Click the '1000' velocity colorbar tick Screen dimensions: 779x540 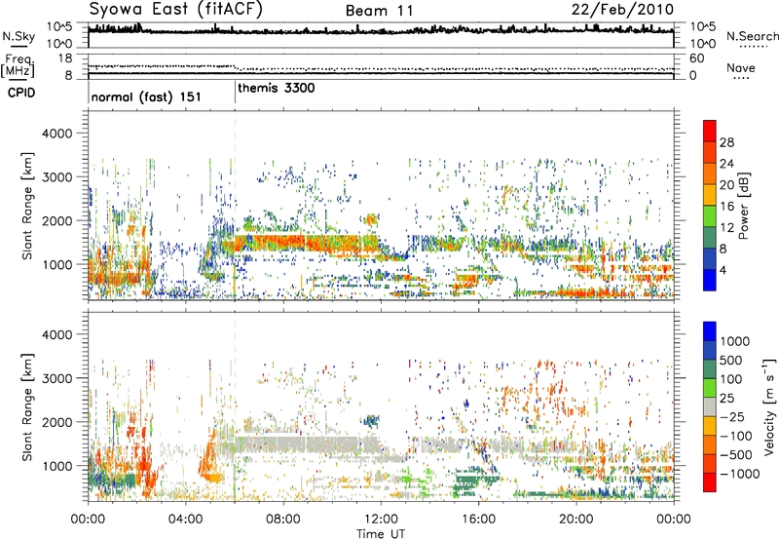coord(735,341)
